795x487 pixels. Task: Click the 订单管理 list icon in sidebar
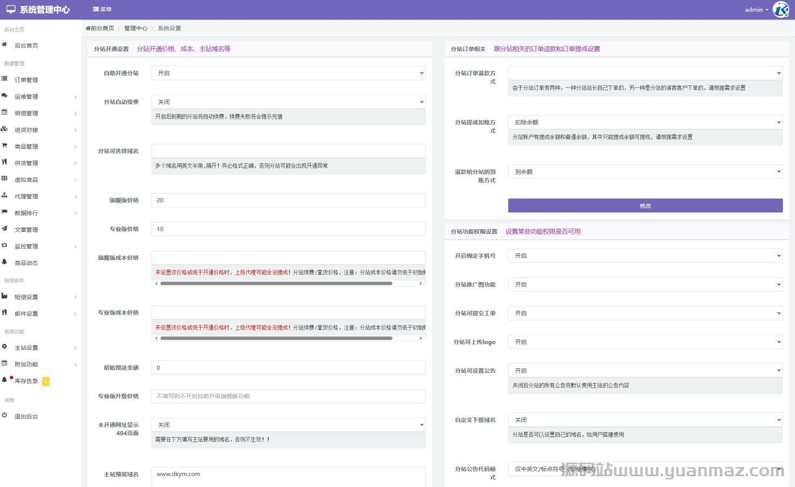[4, 79]
